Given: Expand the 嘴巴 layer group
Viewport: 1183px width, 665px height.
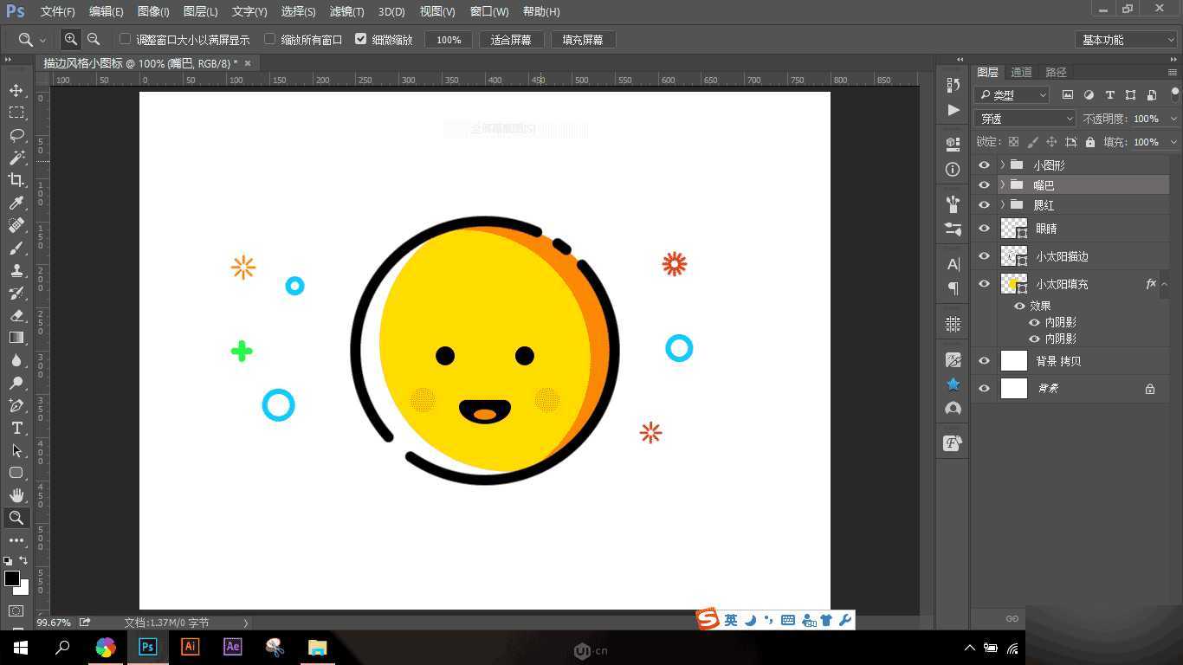Looking at the screenshot, I should pyautogui.click(x=1002, y=184).
